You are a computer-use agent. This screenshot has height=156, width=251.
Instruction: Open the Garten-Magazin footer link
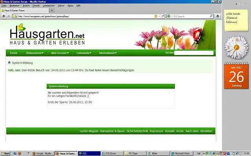click(x=89, y=131)
